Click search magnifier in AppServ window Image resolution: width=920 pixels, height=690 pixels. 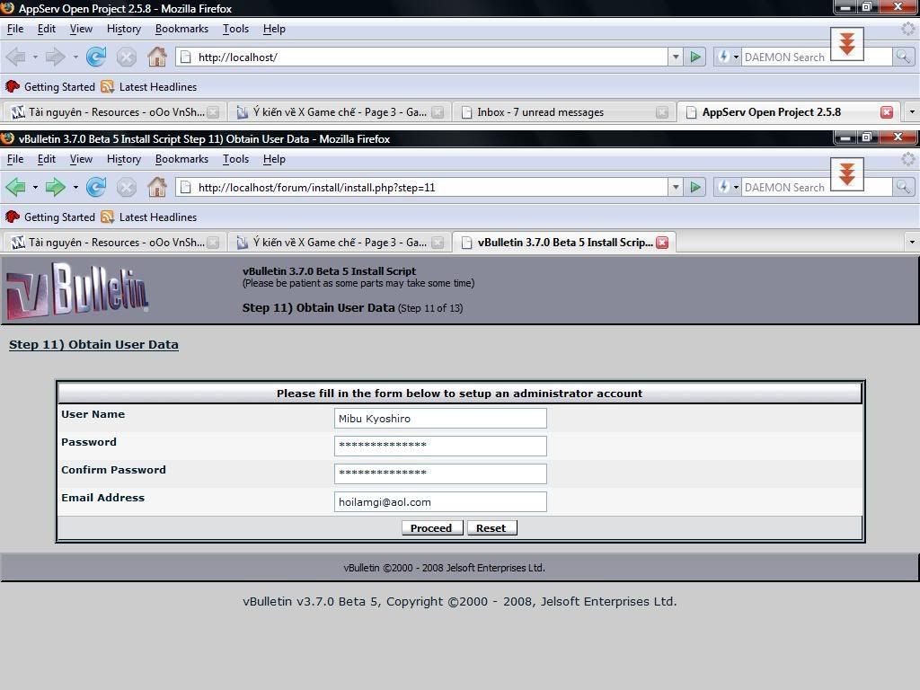[x=903, y=57]
